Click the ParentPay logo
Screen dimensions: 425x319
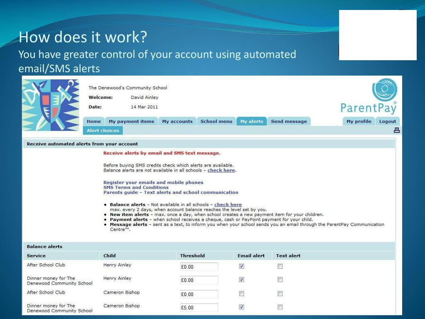(x=369, y=96)
